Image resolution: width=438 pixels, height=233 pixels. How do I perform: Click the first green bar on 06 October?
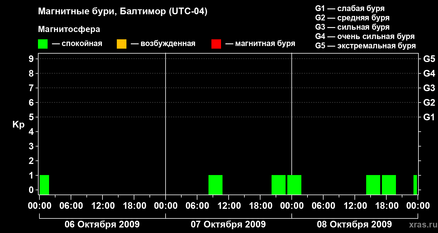click(x=44, y=185)
